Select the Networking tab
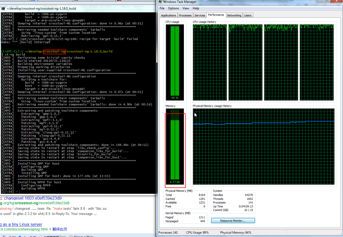The image size is (343, 237). tap(234, 15)
